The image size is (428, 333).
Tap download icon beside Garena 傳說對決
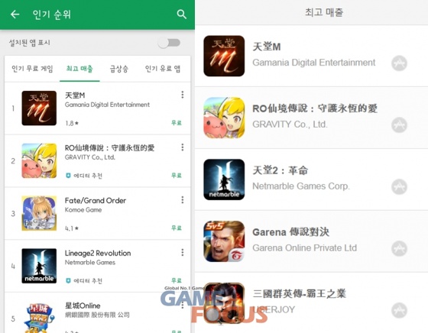point(399,248)
